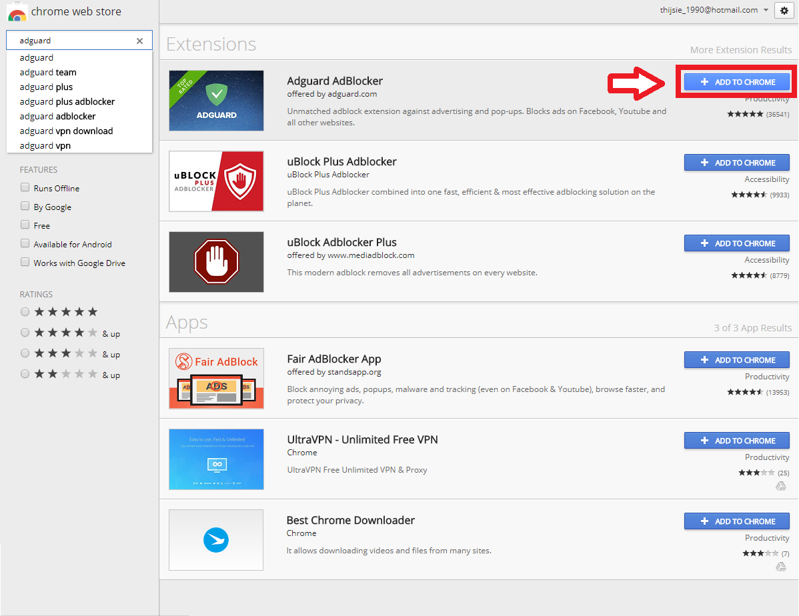This screenshot has width=799, height=616.
Task: Click 'offered by standsapp.org' text
Action: pyautogui.click(x=333, y=372)
